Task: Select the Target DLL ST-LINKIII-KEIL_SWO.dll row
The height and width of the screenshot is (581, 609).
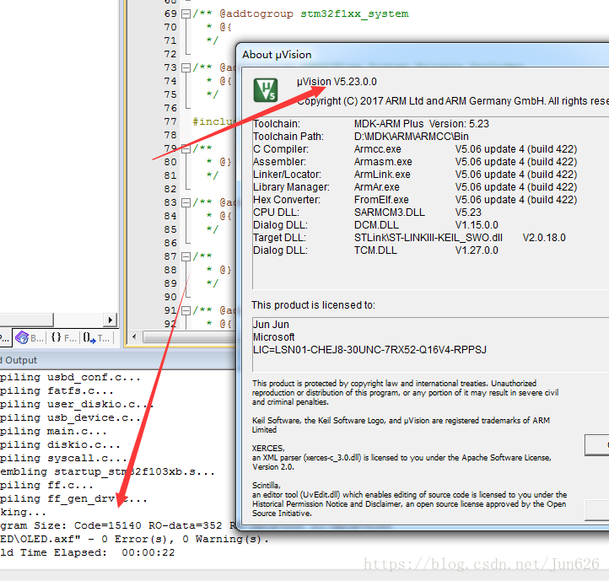Action: coord(409,238)
